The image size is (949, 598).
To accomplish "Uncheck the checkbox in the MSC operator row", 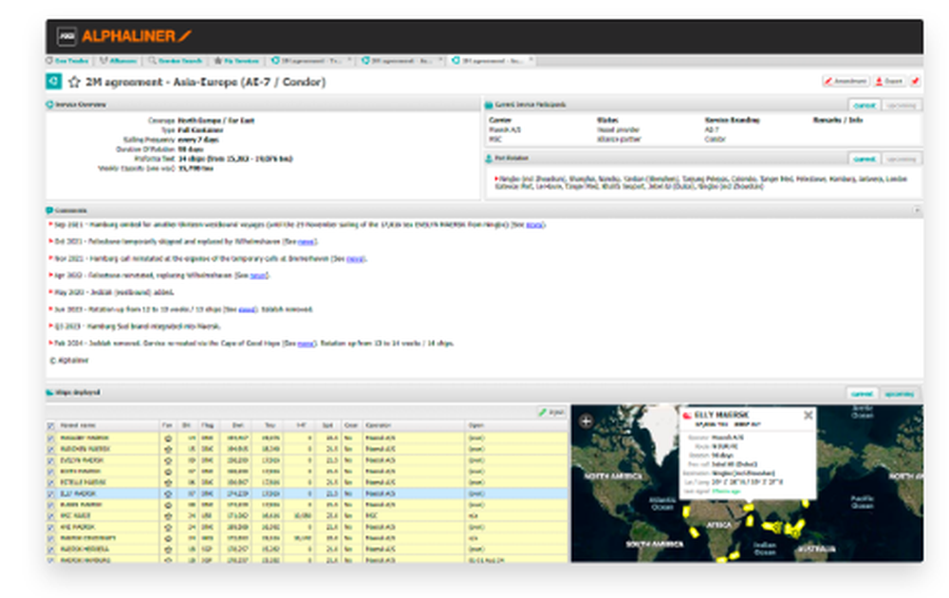I will pyautogui.click(x=51, y=516).
